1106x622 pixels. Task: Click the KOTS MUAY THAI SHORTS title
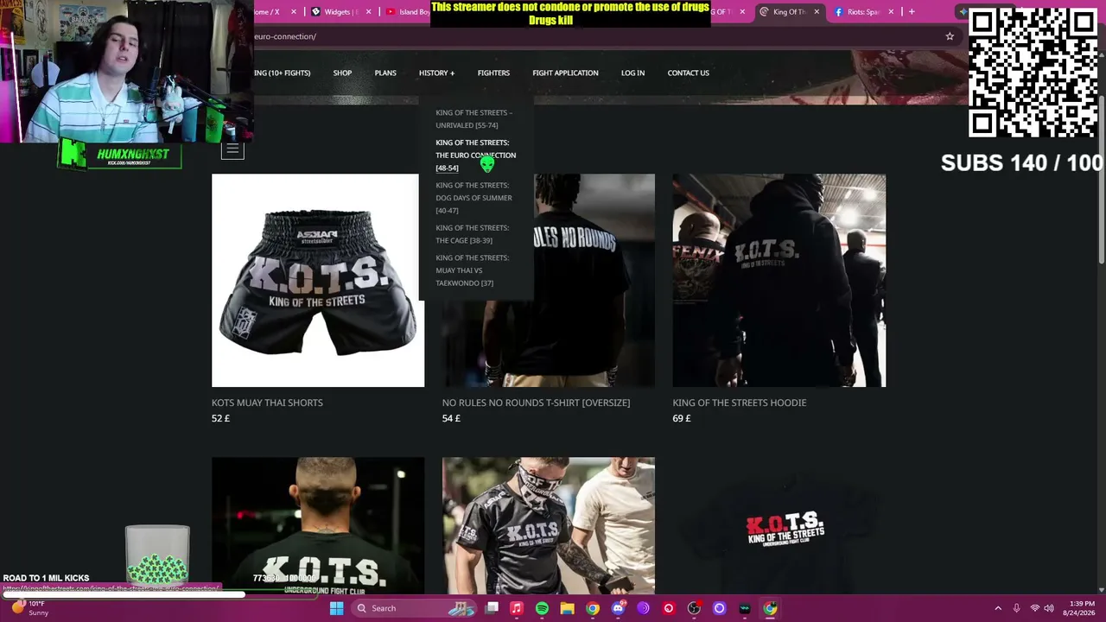pyautogui.click(x=267, y=403)
